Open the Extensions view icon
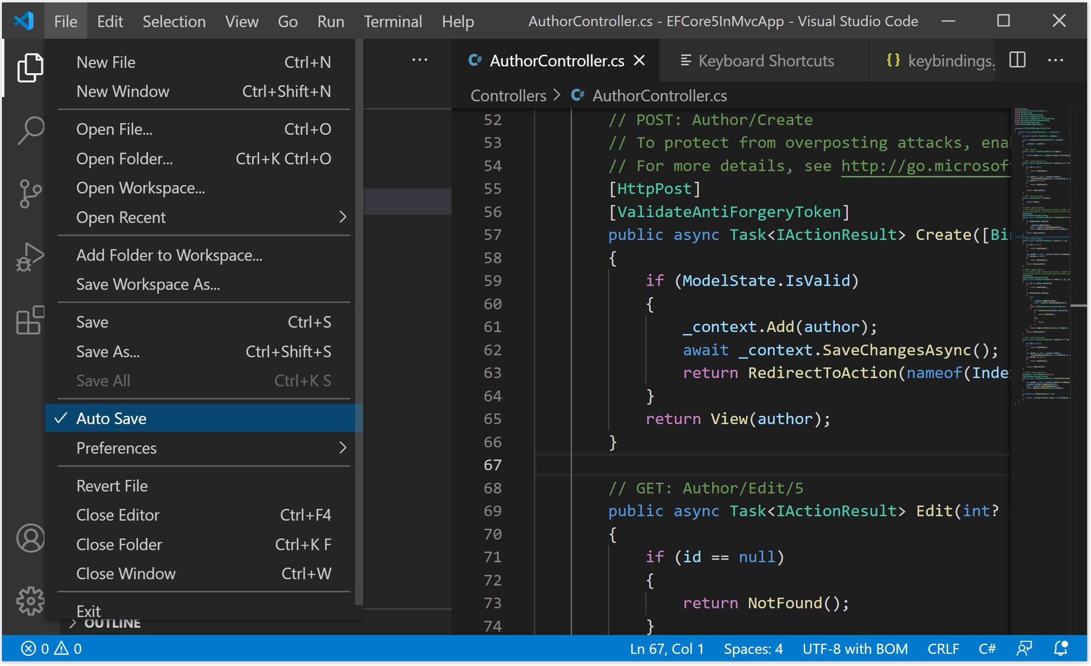Viewport: 1091px width, 666px height. (30, 320)
